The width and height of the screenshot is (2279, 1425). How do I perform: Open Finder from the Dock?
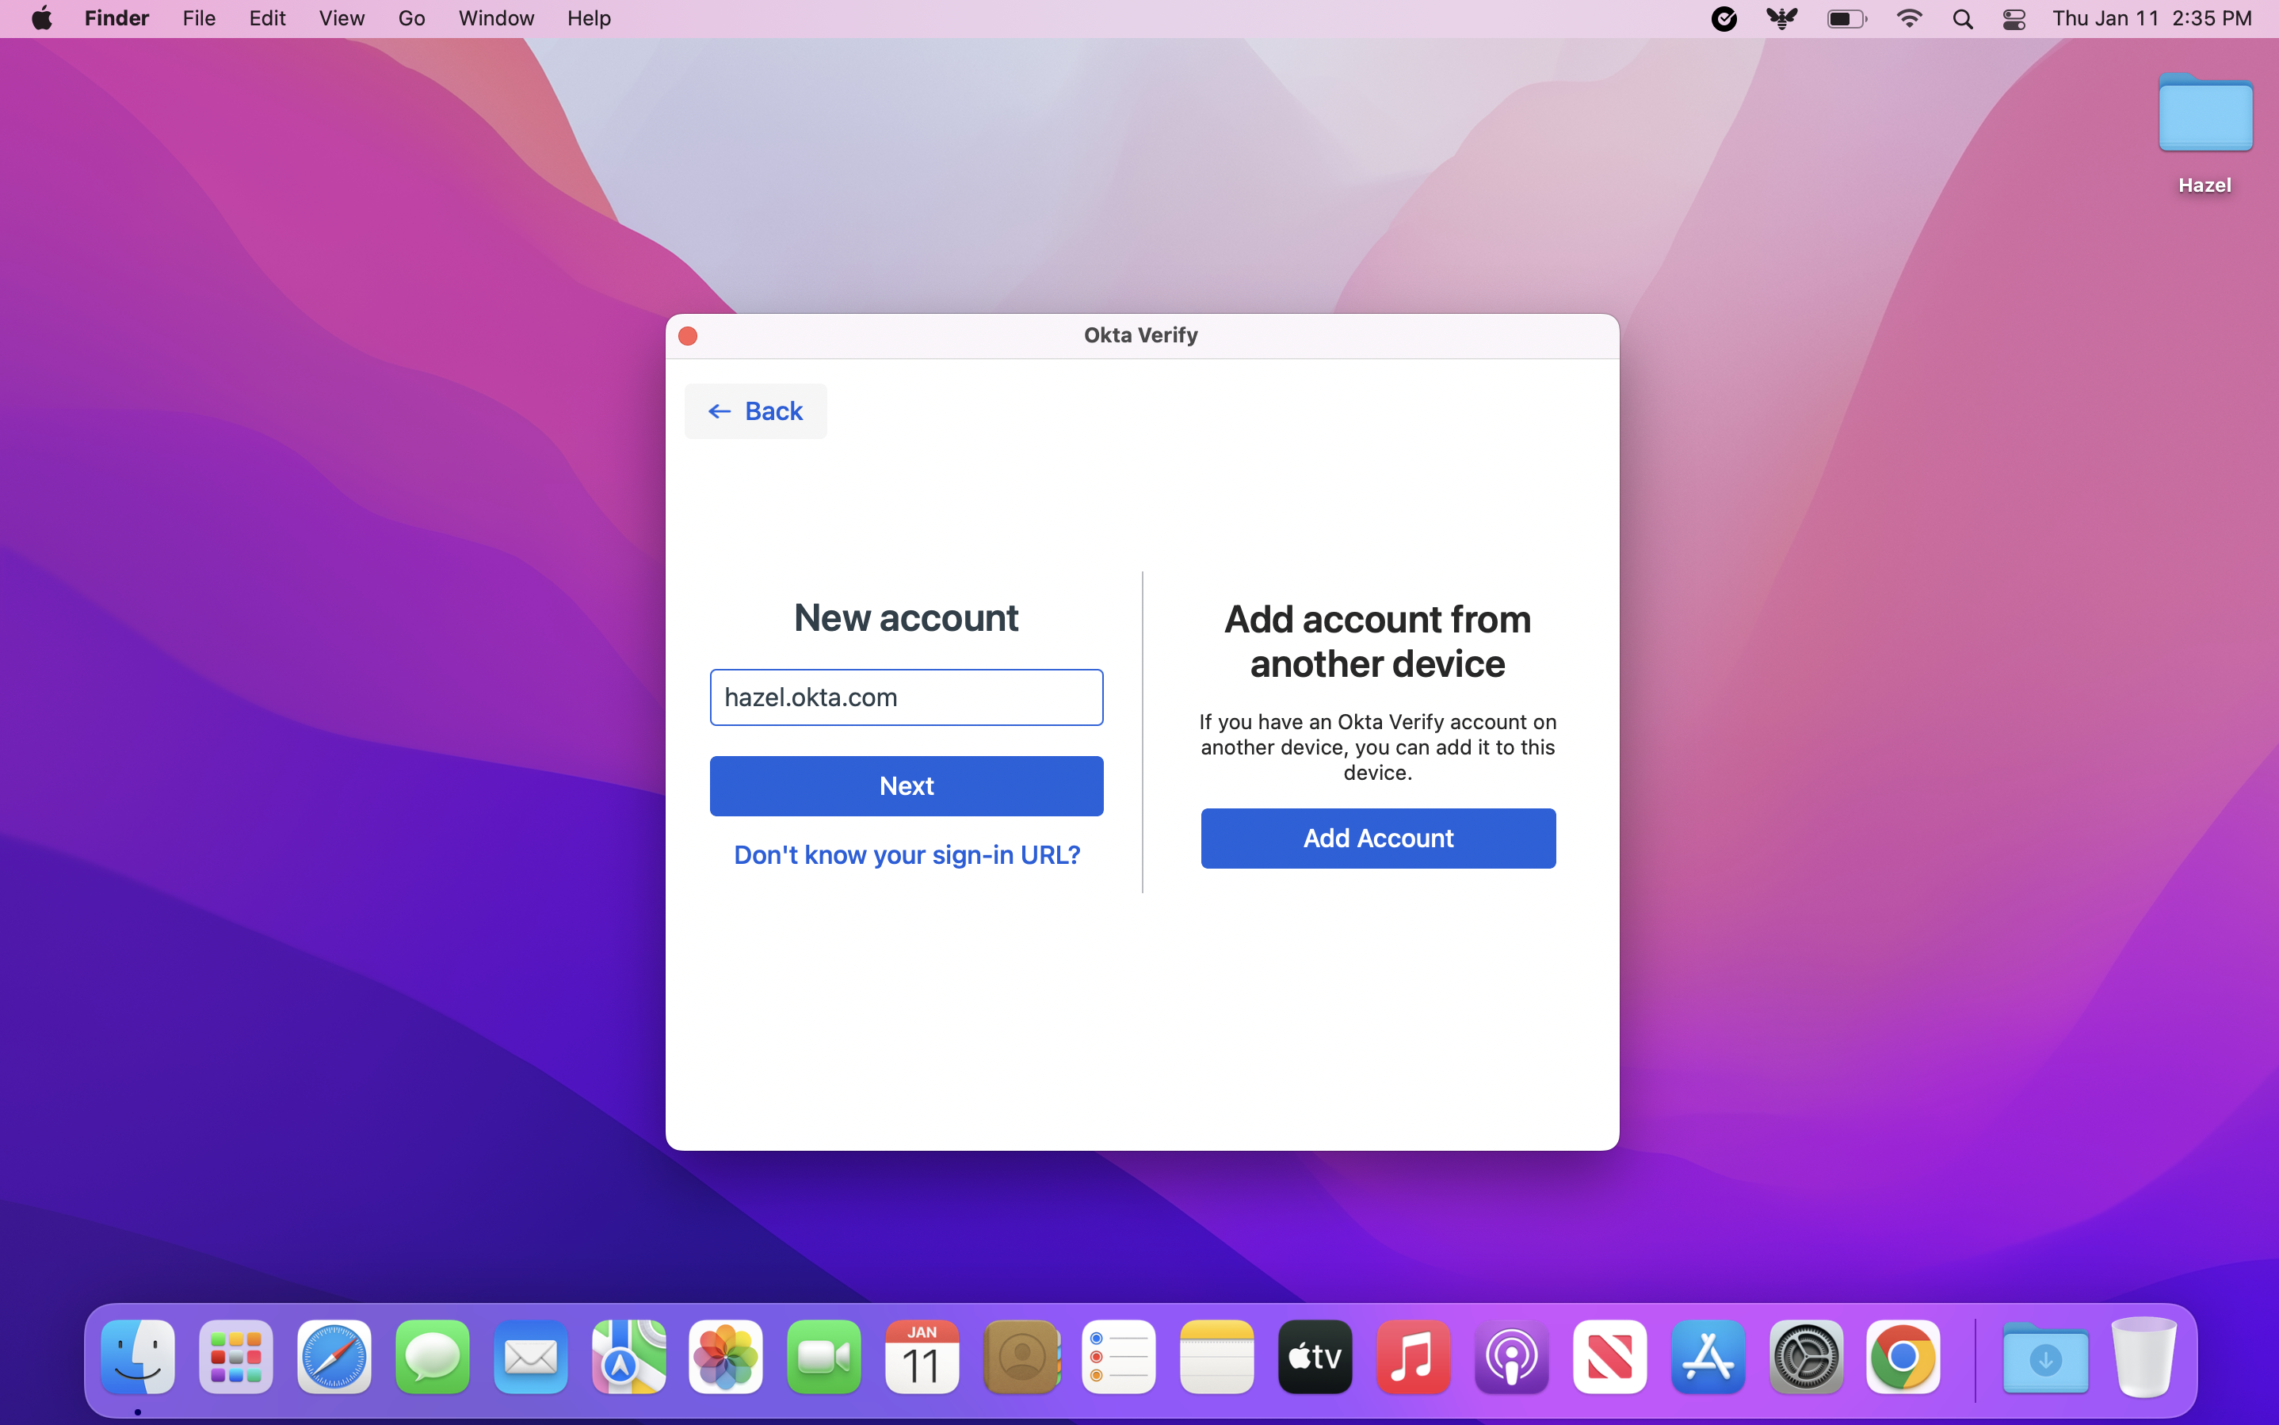(x=138, y=1356)
